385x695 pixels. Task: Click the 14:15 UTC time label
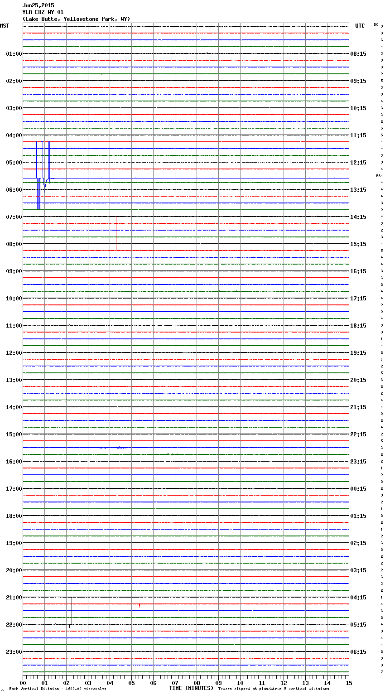pyautogui.click(x=358, y=217)
